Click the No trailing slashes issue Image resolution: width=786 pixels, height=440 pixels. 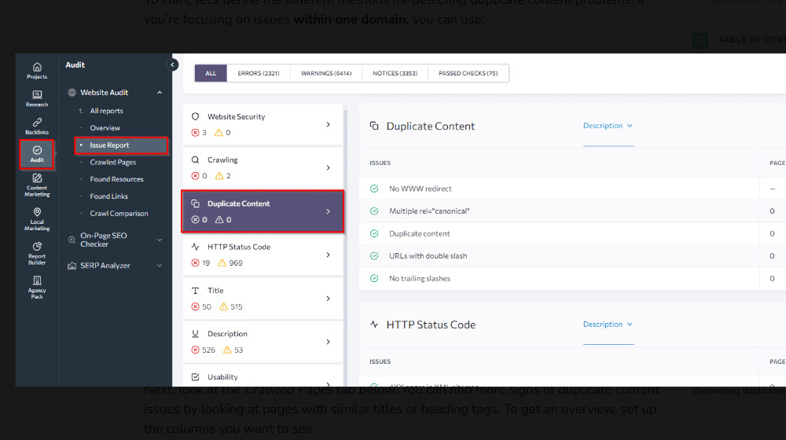pos(420,278)
